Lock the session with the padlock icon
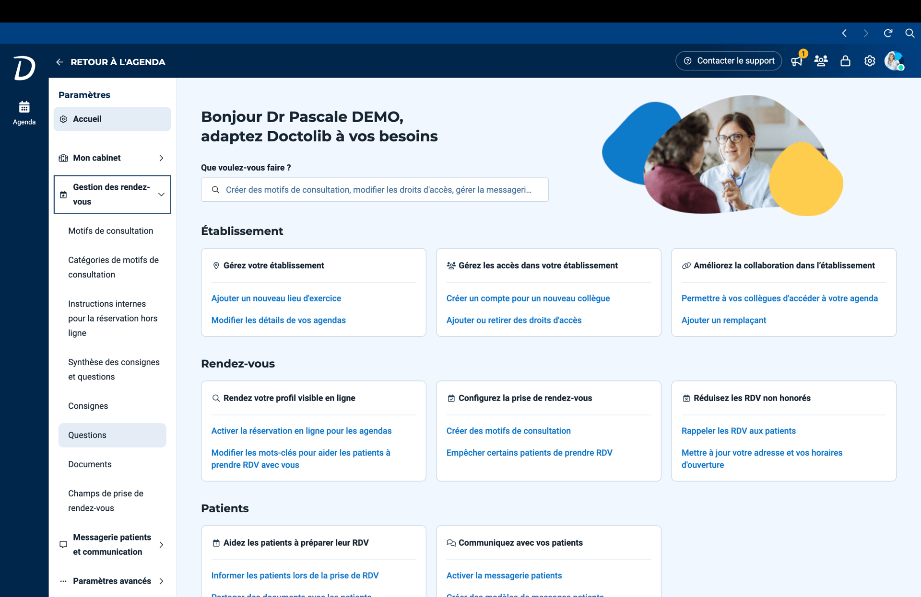 (845, 61)
